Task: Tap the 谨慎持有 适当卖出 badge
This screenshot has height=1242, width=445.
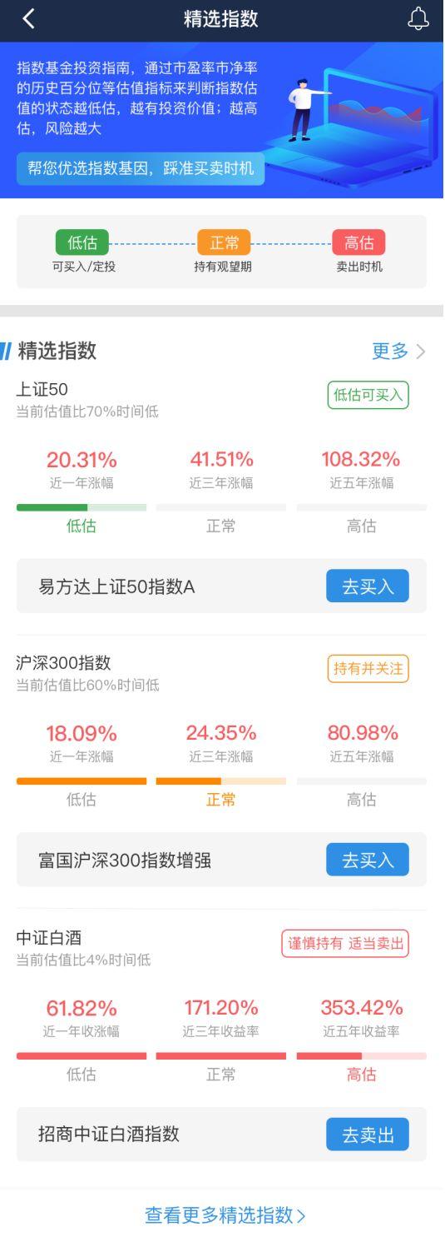Action: coord(345,943)
